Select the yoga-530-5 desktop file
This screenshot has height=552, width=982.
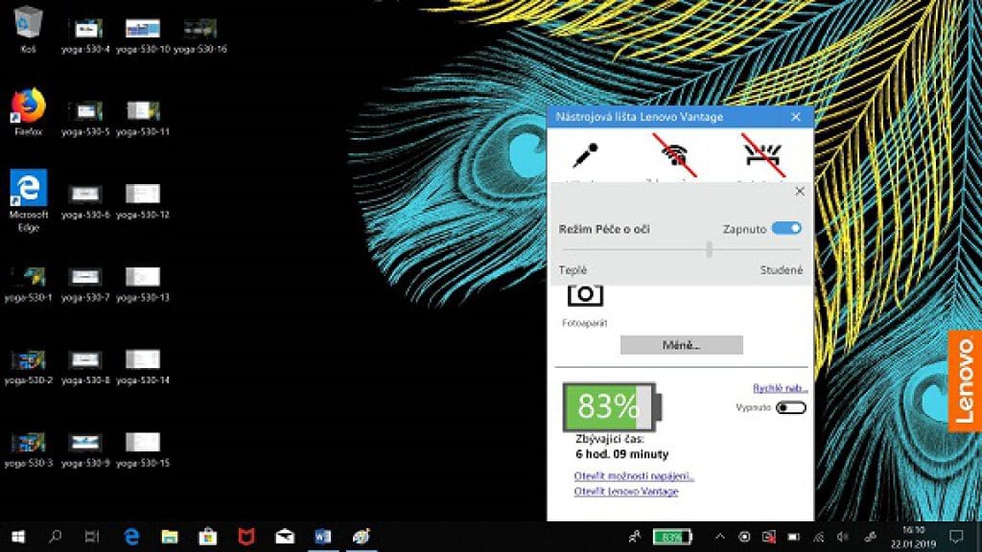(85, 118)
